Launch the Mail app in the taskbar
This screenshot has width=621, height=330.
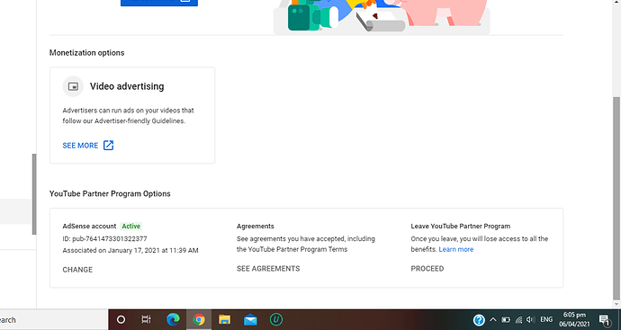250,320
